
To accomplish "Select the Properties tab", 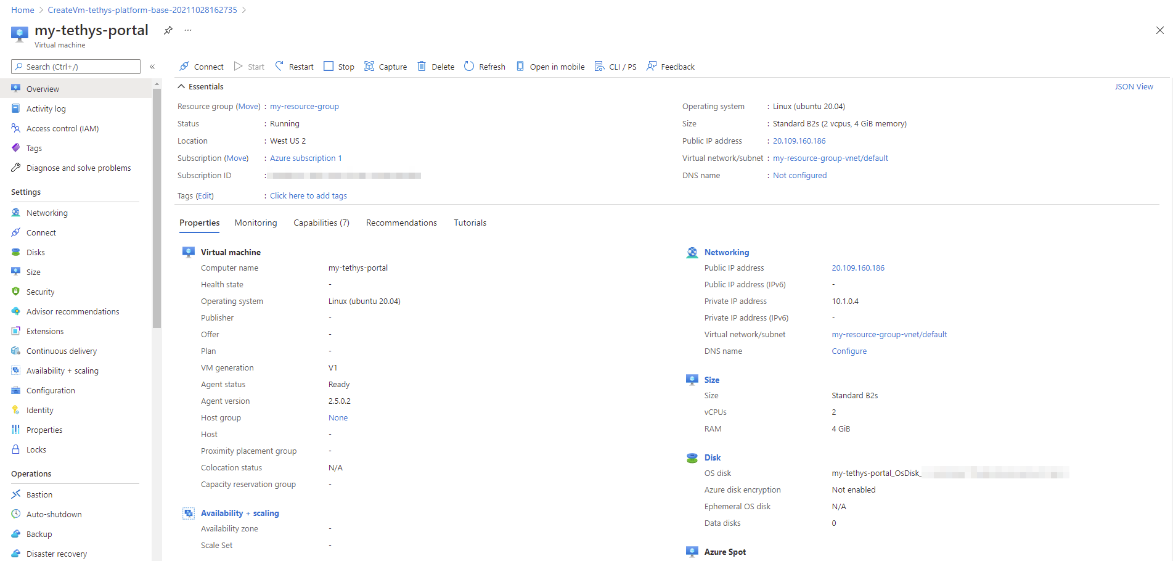I will [200, 223].
